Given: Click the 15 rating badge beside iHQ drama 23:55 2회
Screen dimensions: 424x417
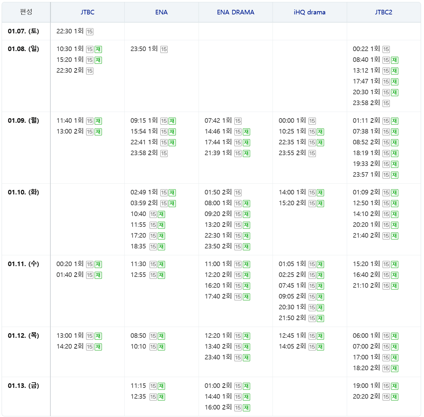Looking at the screenshot, I should 312,153.
